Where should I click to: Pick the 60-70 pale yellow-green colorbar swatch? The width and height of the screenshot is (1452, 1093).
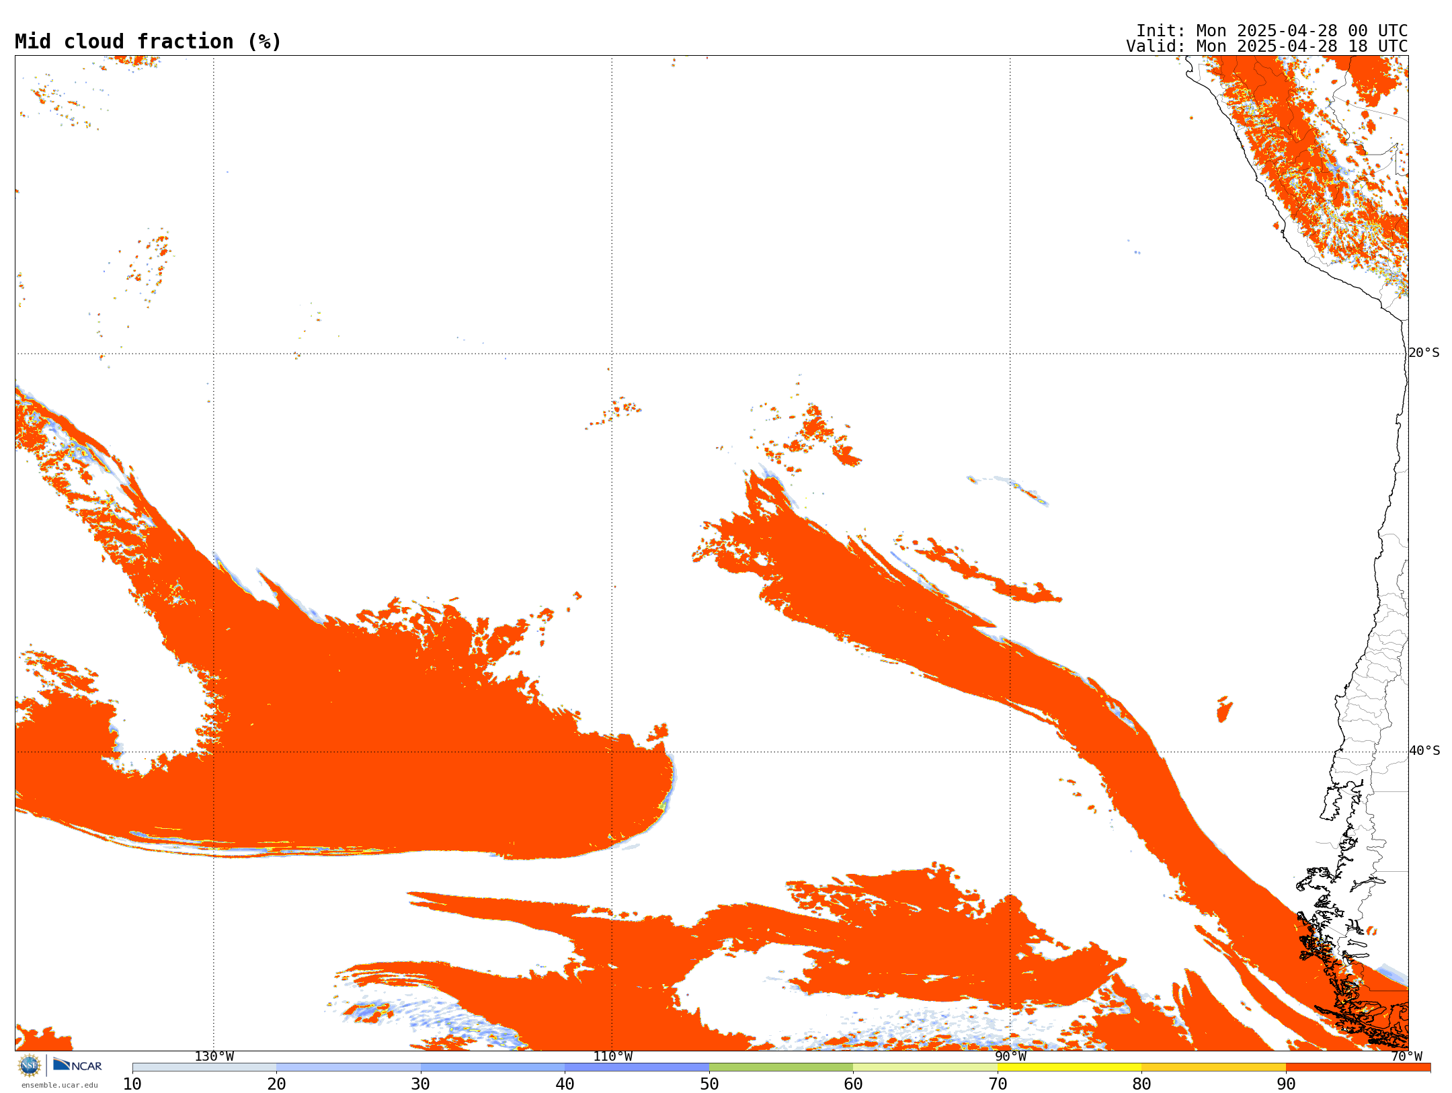pos(925,1067)
